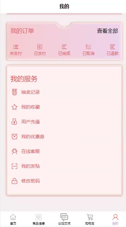Image resolution: width=126 pixels, height=227 pixels.
Task: Open the 已取消 cancelled orders icon
Action: coord(88,47)
